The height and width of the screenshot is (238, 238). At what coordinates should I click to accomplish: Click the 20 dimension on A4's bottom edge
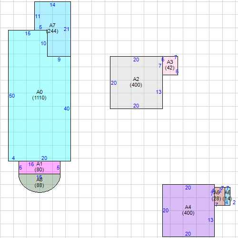tap(188, 234)
